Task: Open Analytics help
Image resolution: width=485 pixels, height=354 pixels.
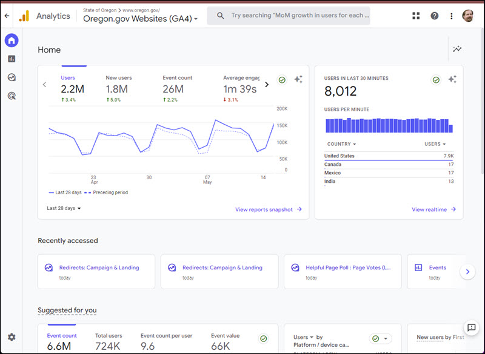Action: (x=435, y=15)
